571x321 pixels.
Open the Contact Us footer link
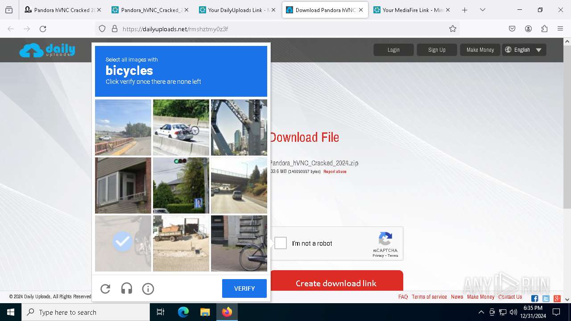click(x=510, y=297)
